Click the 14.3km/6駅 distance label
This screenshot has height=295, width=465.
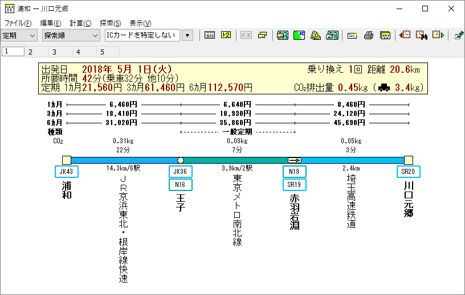point(123,168)
